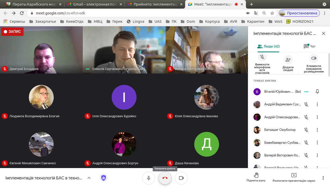
Task: Click Людмила Володимирівна Благая avatar
Action: point(41,97)
